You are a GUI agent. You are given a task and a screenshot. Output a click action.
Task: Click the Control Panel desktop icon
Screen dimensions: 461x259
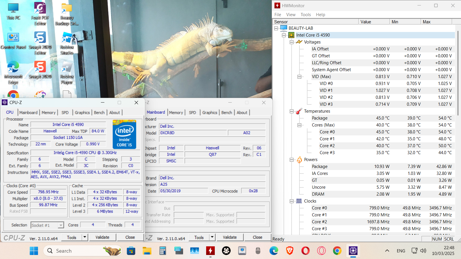(x=13, y=41)
